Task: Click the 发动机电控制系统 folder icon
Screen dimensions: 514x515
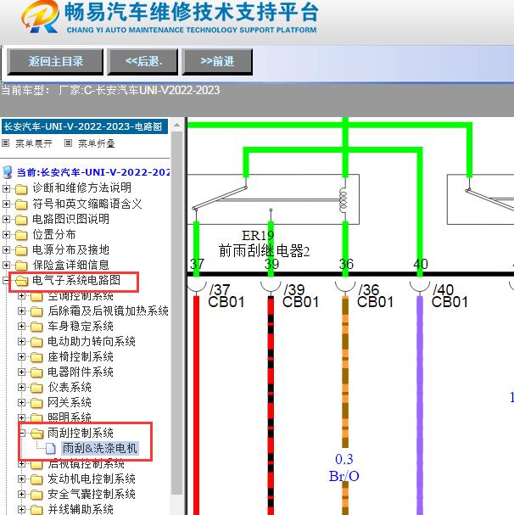Action: (x=36, y=480)
